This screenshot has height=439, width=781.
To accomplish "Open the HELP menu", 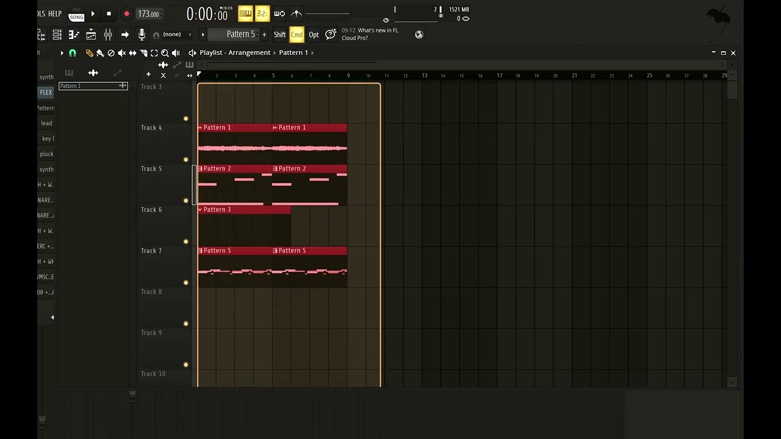I will point(55,13).
